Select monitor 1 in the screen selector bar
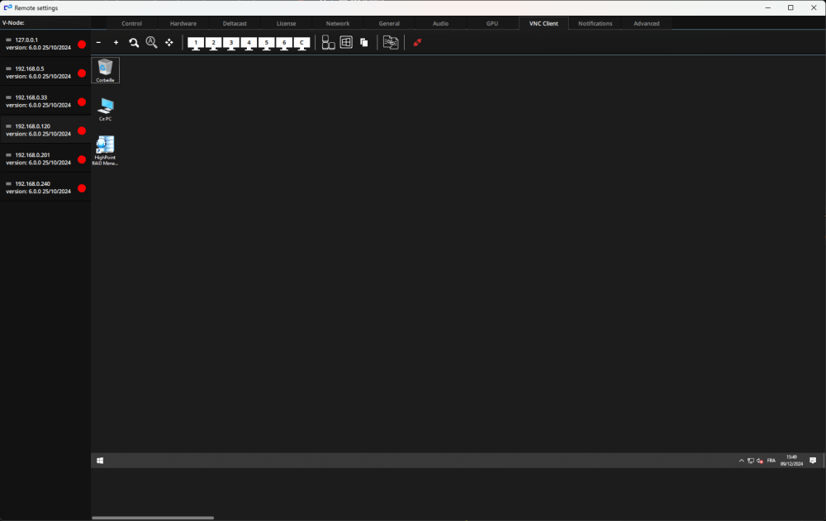 pos(196,42)
